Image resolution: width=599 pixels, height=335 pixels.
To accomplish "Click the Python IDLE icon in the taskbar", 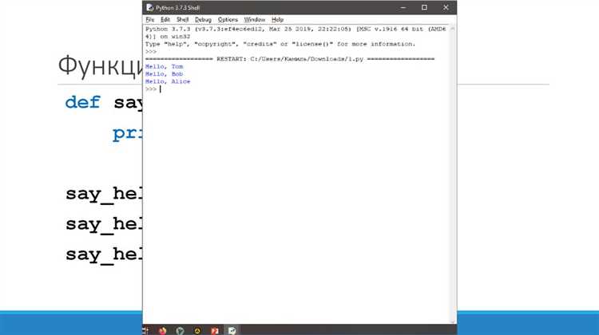I will tap(232, 330).
